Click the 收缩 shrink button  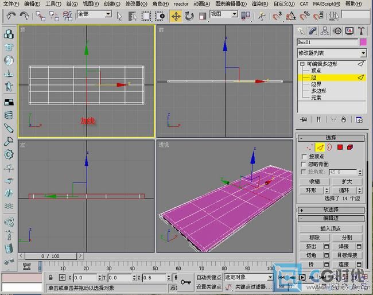click(x=314, y=181)
